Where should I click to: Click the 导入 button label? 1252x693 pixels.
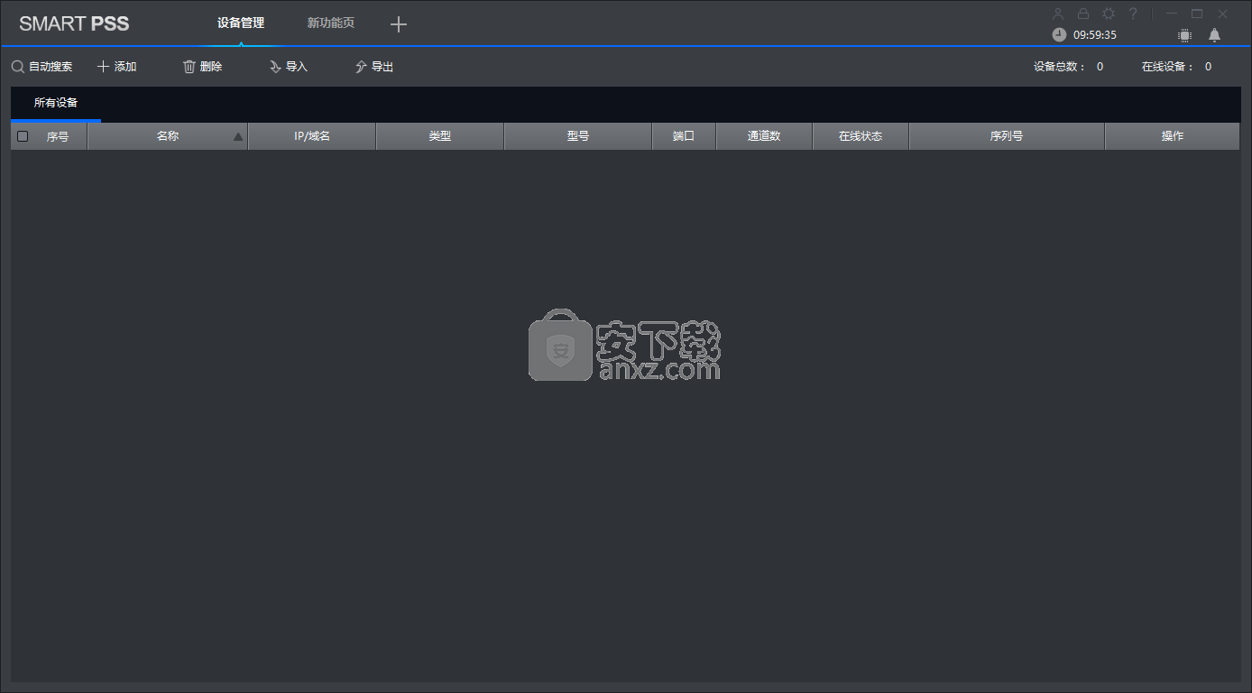click(x=297, y=67)
